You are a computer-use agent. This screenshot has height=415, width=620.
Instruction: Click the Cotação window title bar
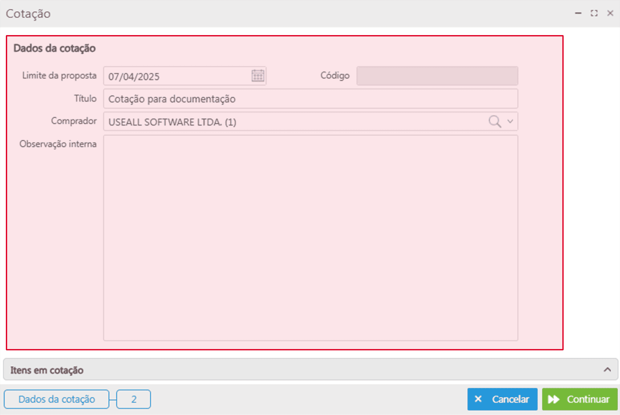277,13
